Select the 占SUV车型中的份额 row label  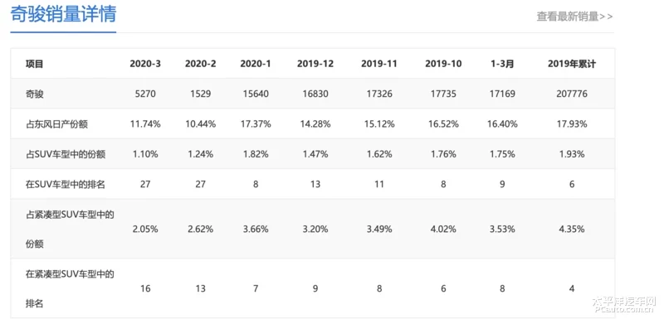(x=66, y=154)
